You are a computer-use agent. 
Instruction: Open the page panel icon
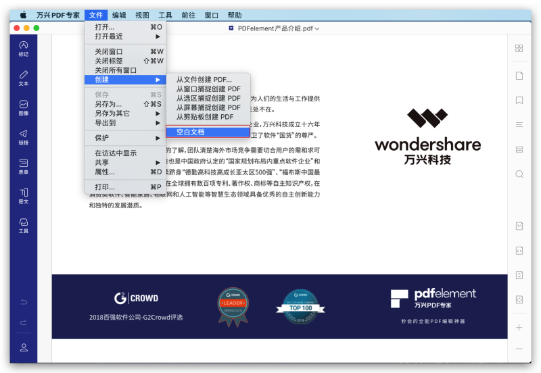(x=519, y=76)
